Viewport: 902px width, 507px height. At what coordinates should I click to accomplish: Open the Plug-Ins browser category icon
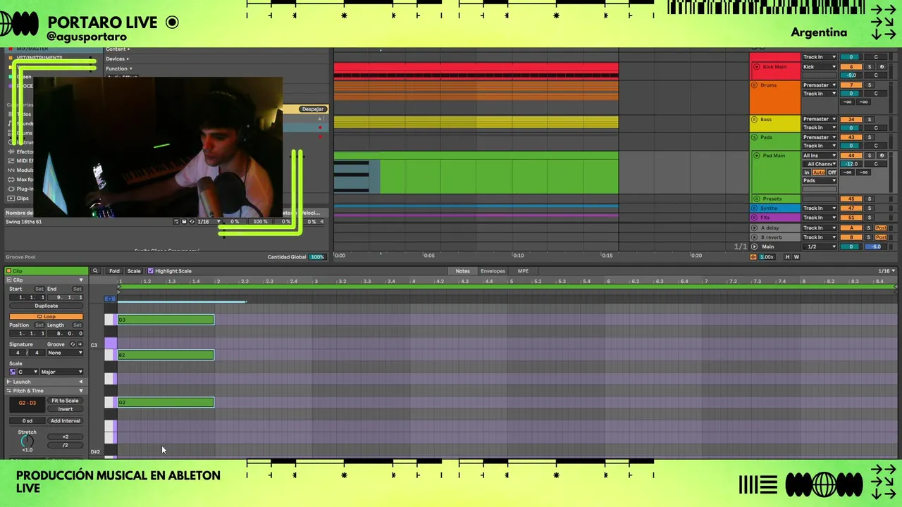coord(11,189)
